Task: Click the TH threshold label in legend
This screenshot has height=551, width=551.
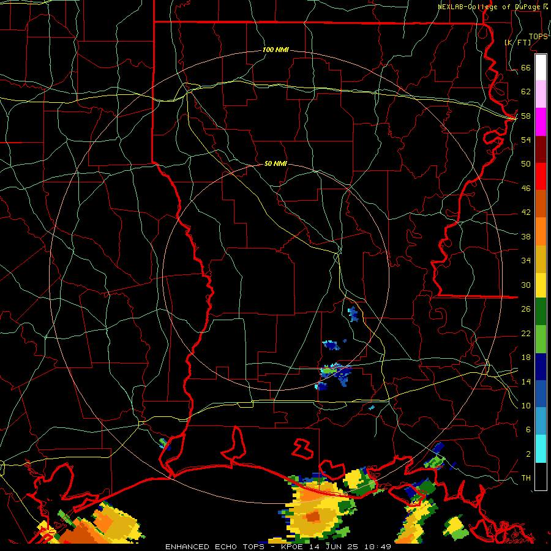Action: pyautogui.click(x=526, y=478)
